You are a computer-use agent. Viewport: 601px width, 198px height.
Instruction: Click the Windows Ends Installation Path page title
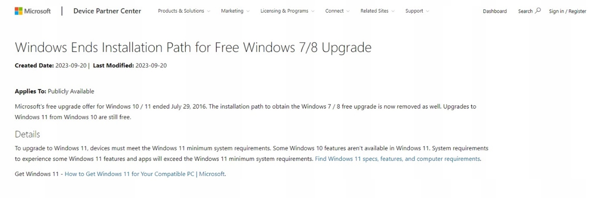click(x=193, y=47)
